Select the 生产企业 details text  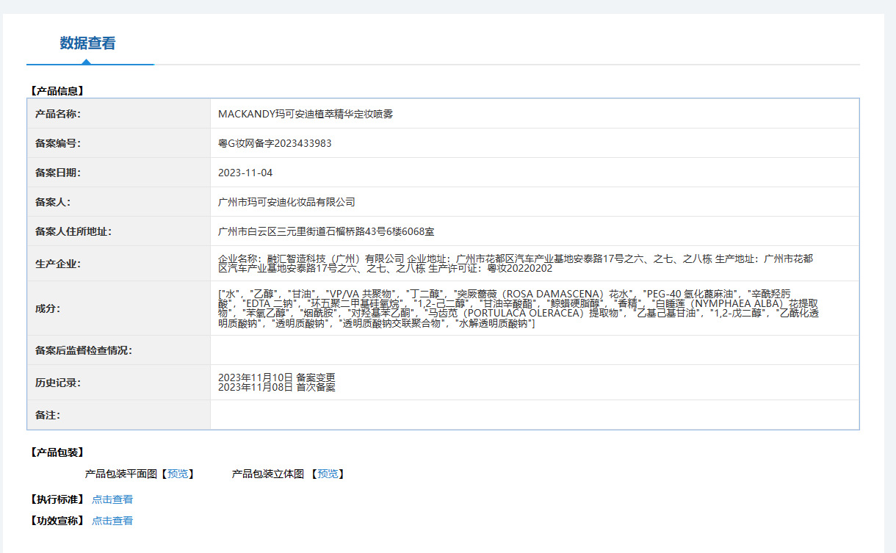click(516, 264)
